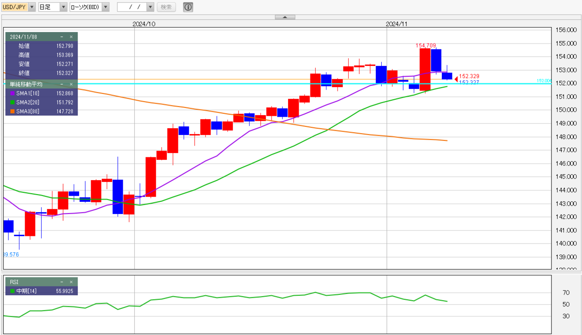This screenshot has height=335, width=582.
Task: Close the 2024/11/08 price panel
Action: pos(71,37)
